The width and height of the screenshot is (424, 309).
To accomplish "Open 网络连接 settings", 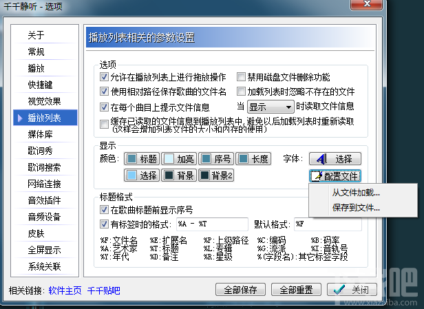I will point(45,184).
